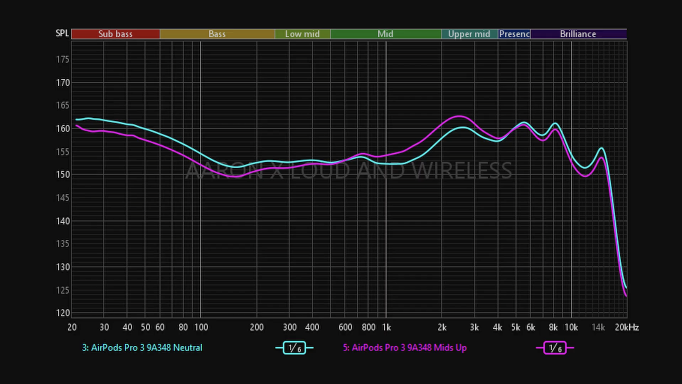The image size is (682, 384).
Task: Click the 3k frequency label
Action: point(474,327)
